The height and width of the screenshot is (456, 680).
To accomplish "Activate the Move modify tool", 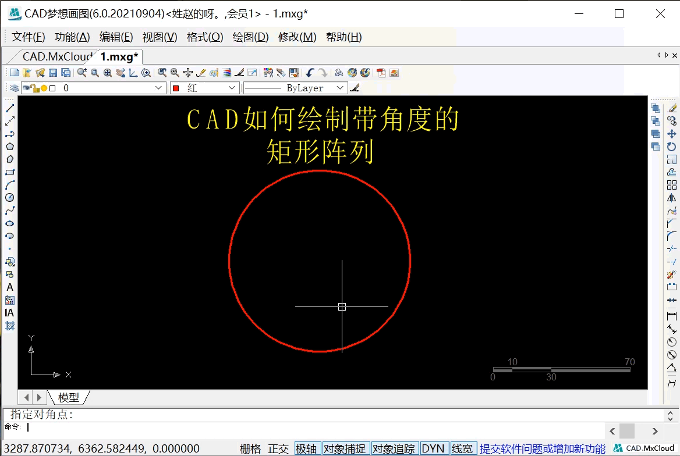I will [671, 134].
